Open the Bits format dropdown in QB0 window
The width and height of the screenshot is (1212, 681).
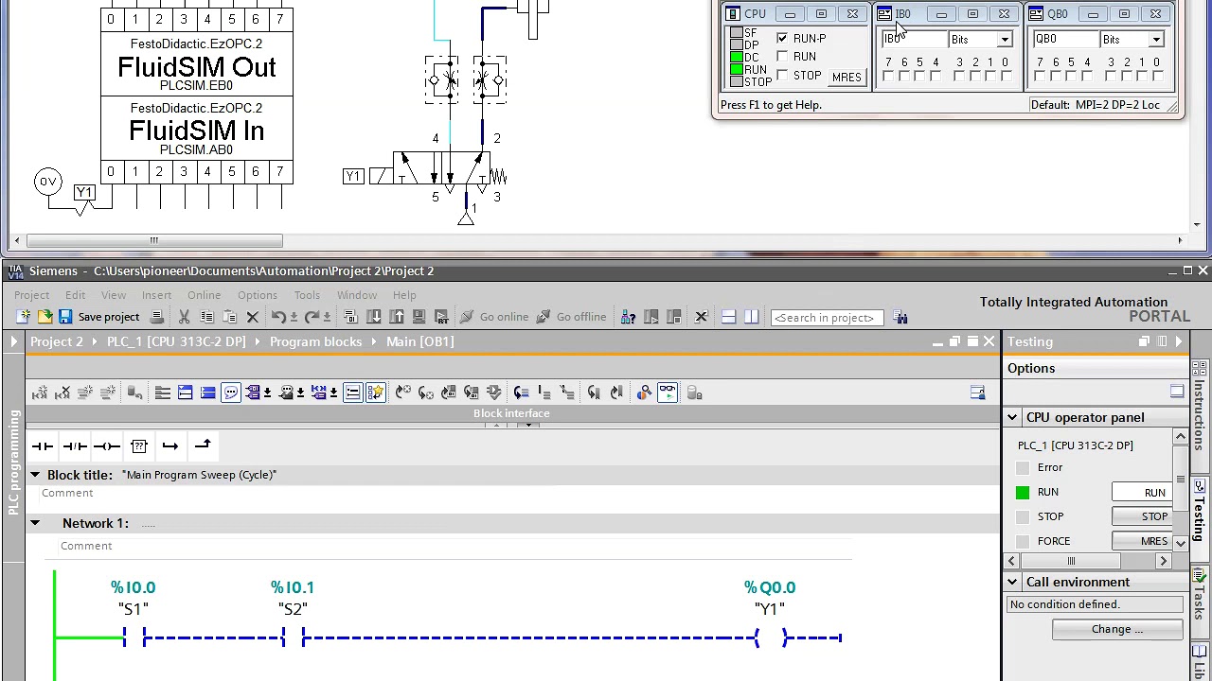click(x=1155, y=40)
